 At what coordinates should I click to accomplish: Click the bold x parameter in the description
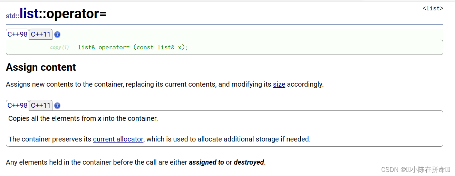click(99, 118)
